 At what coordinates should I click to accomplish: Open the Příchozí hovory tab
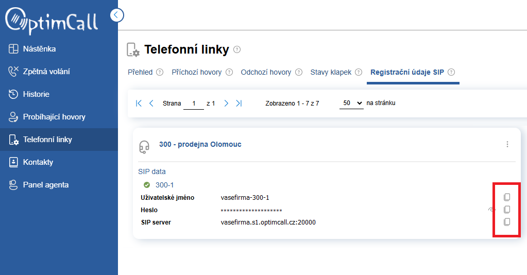[196, 72]
